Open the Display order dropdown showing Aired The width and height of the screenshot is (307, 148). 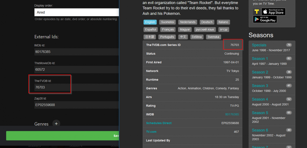(76, 12)
